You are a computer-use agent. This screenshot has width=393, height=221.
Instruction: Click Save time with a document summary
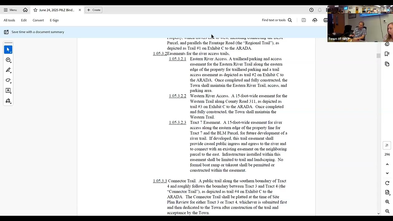click(x=38, y=32)
